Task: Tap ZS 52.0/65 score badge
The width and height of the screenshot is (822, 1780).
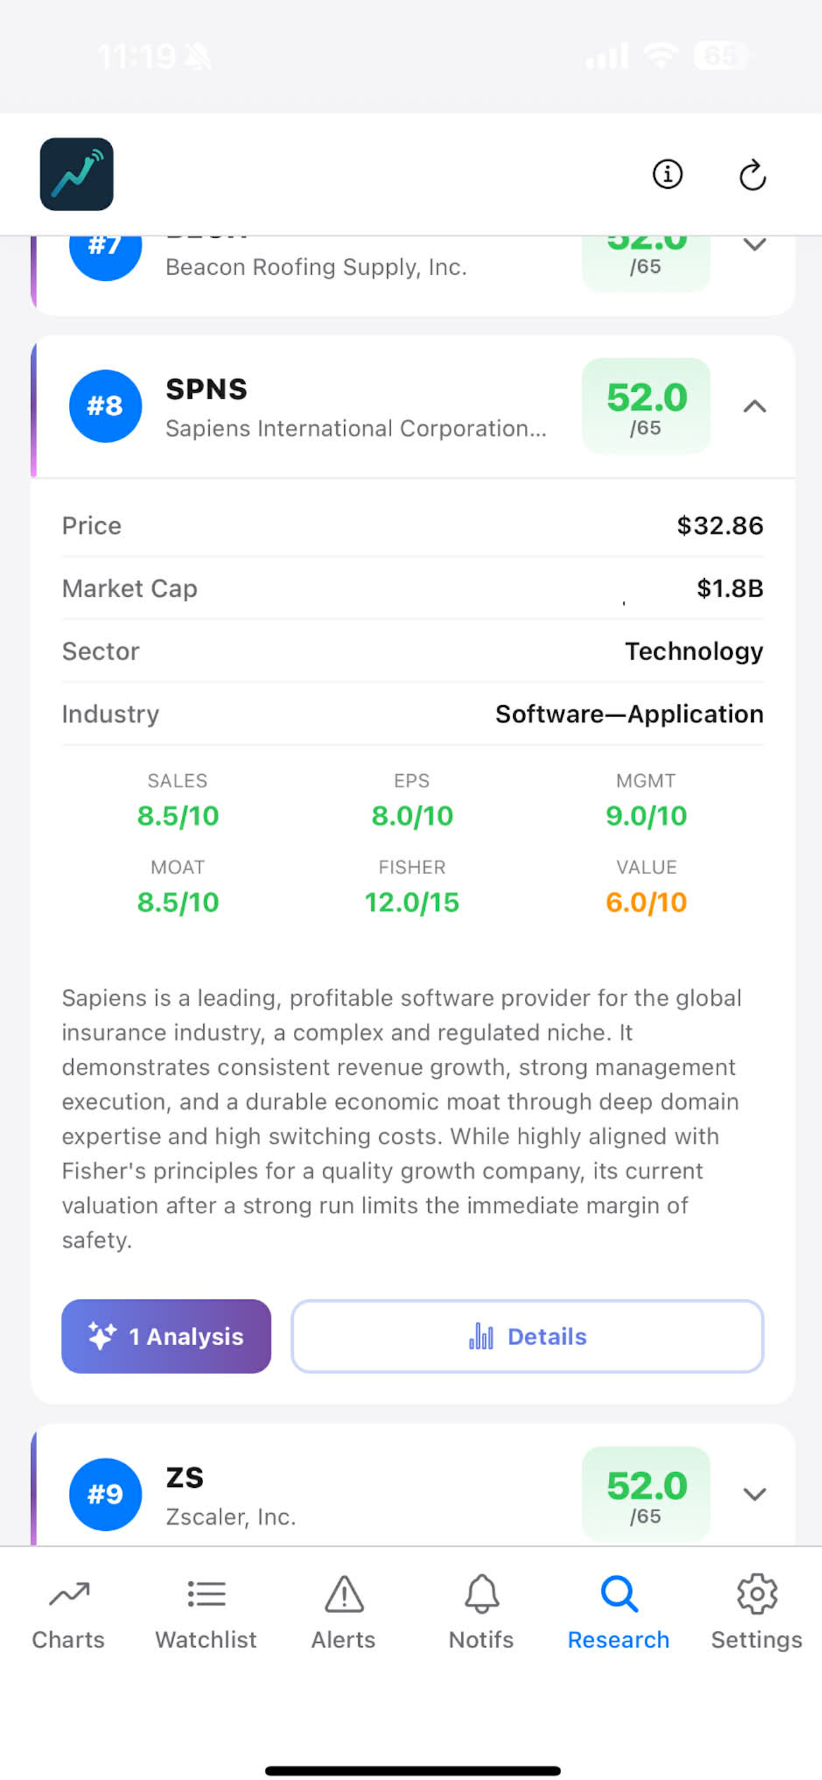Action: 646,1494
